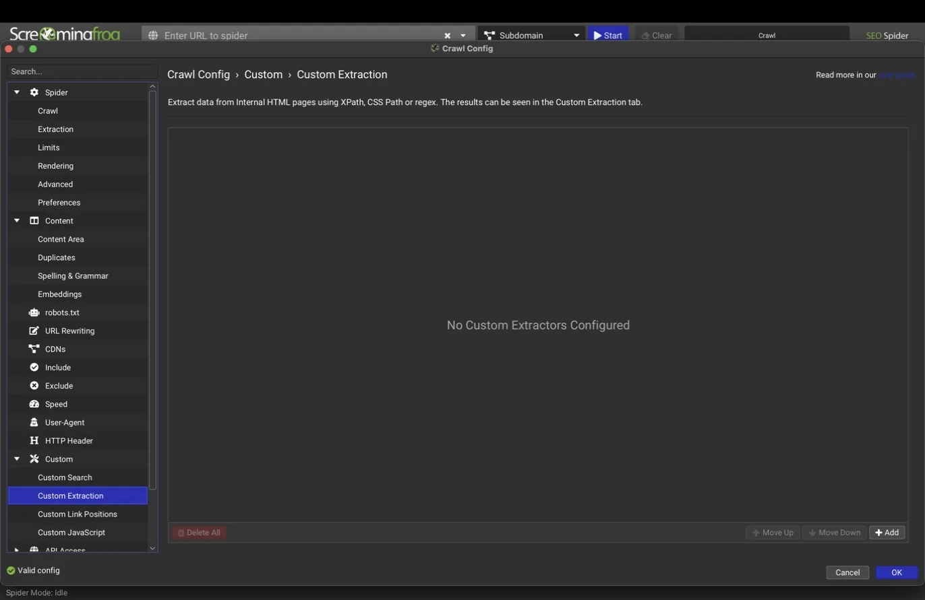Collapse the Spider tree section
This screenshot has width=925, height=600.
[x=17, y=92]
